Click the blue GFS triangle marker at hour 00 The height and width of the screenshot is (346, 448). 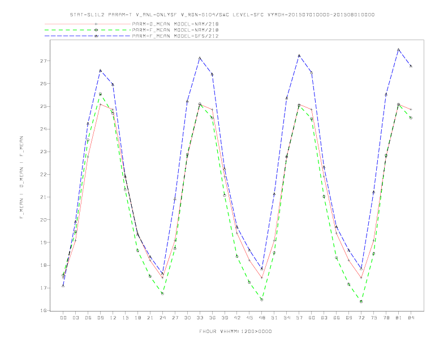pyautogui.click(x=63, y=286)
